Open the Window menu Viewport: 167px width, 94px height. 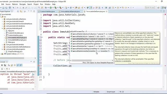click(47, 4)
